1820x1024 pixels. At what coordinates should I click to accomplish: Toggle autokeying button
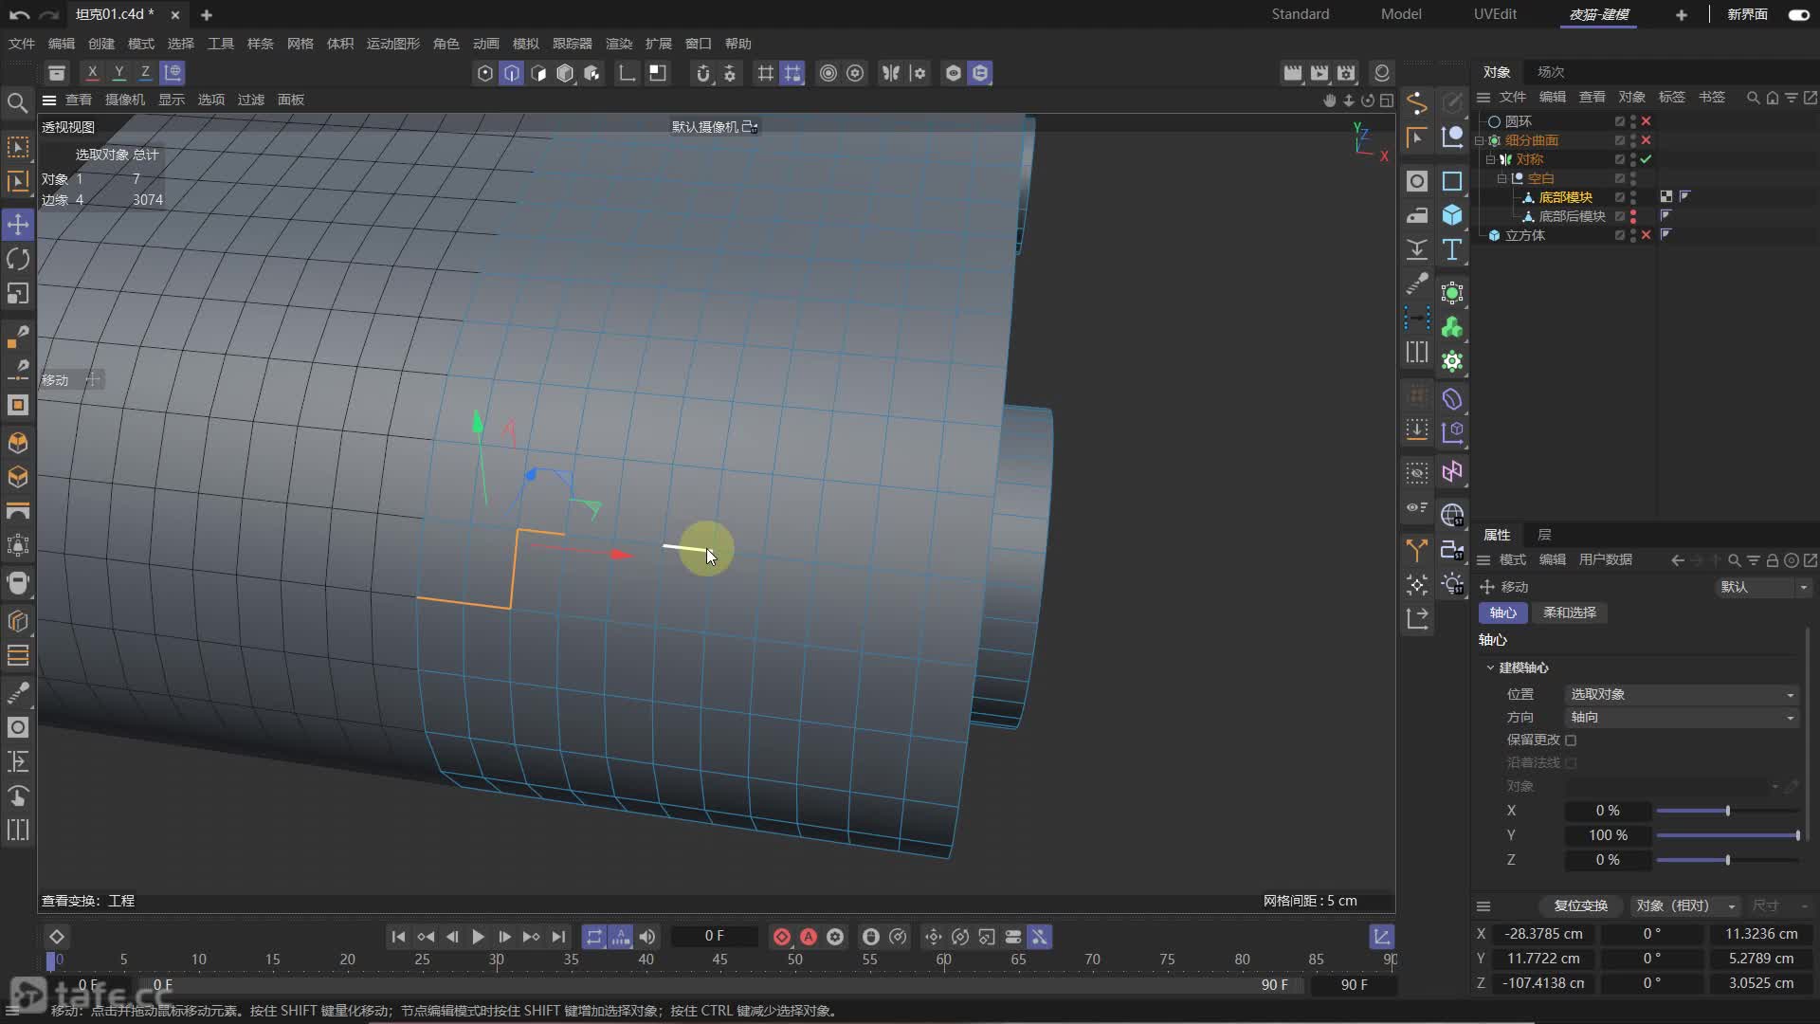(x=809, y=937)
